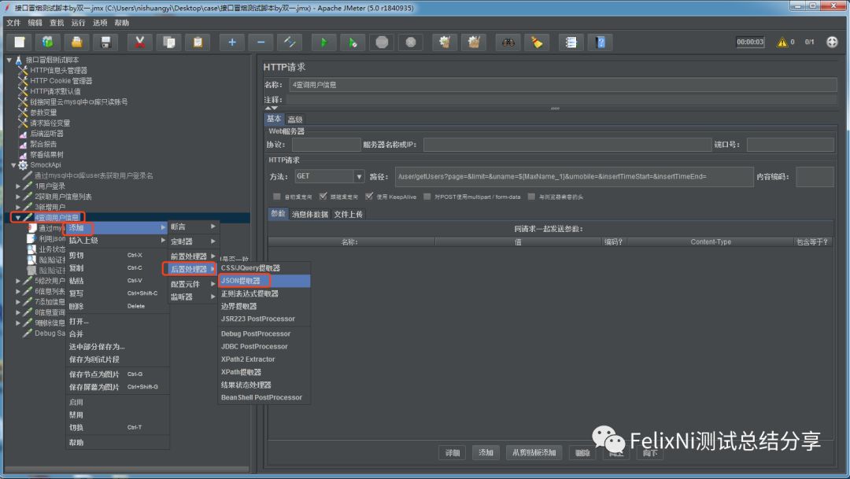Screen dimensions: 850x479
Task: Click the 路径 path input field
Action: (574, 177)
